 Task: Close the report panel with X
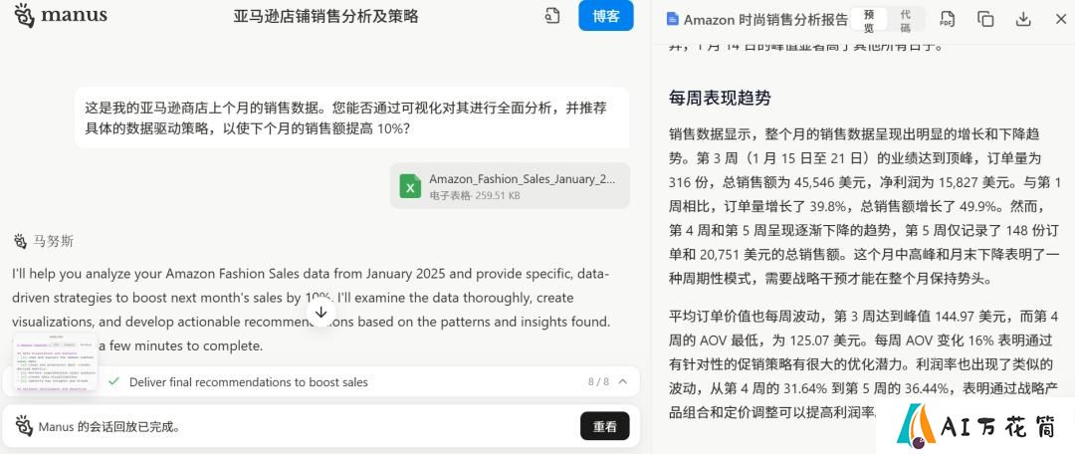[x=1061, y=19]
